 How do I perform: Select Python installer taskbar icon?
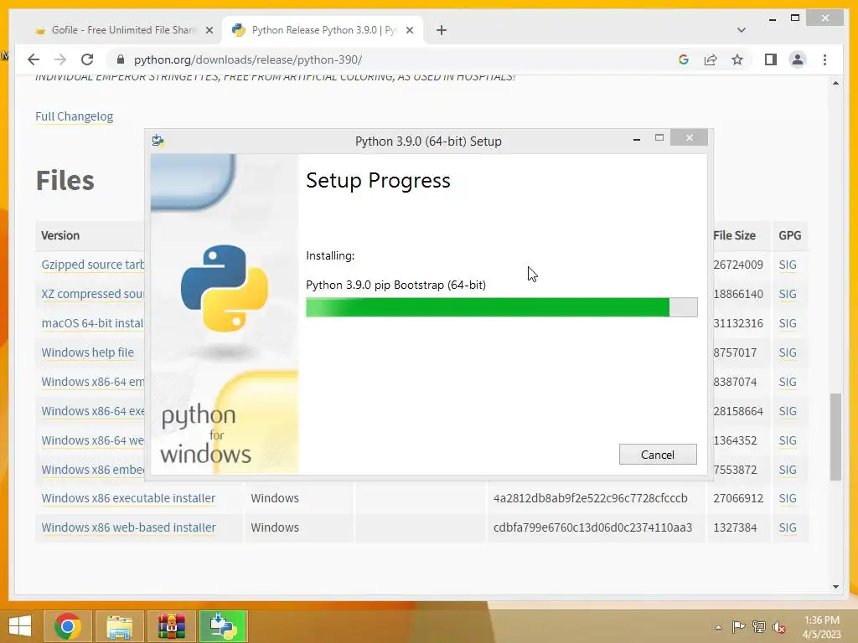pos(223,626)
